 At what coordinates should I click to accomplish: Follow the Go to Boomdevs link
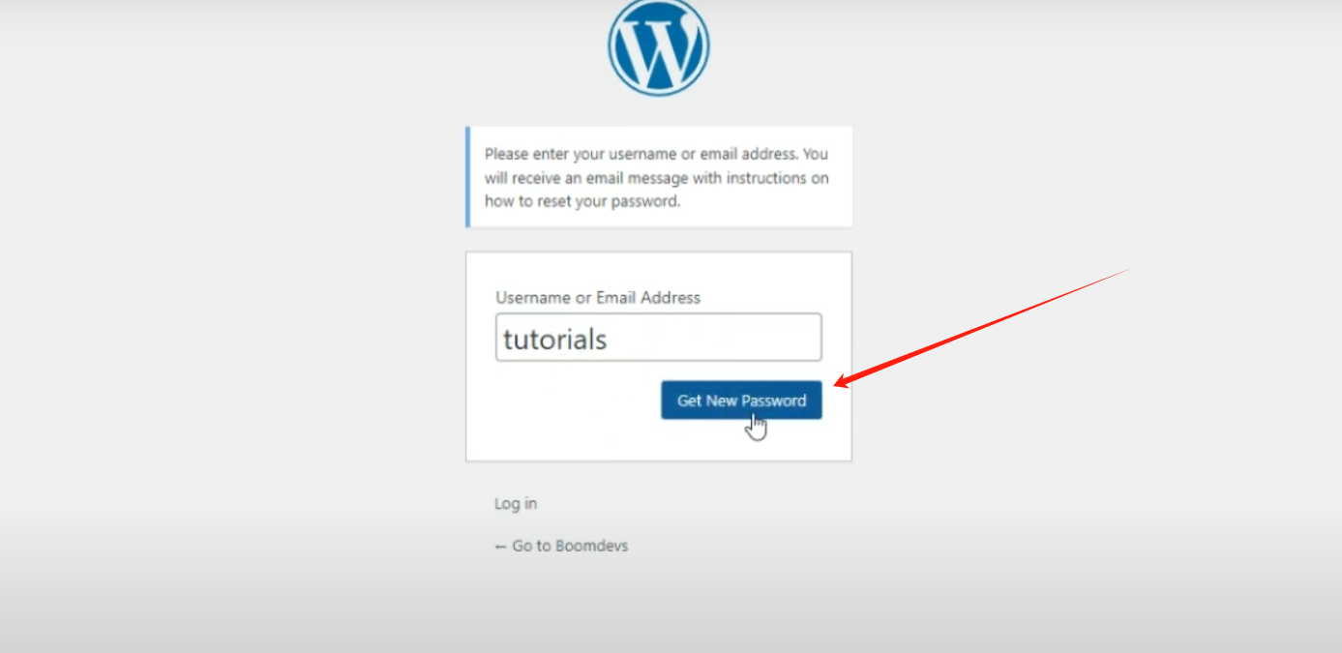[561, 546]
